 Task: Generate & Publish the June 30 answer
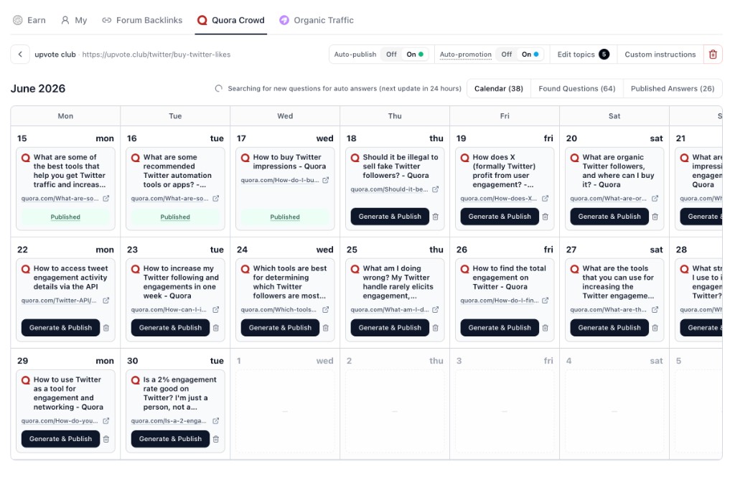pyautogui.click(x=170, y=439)
